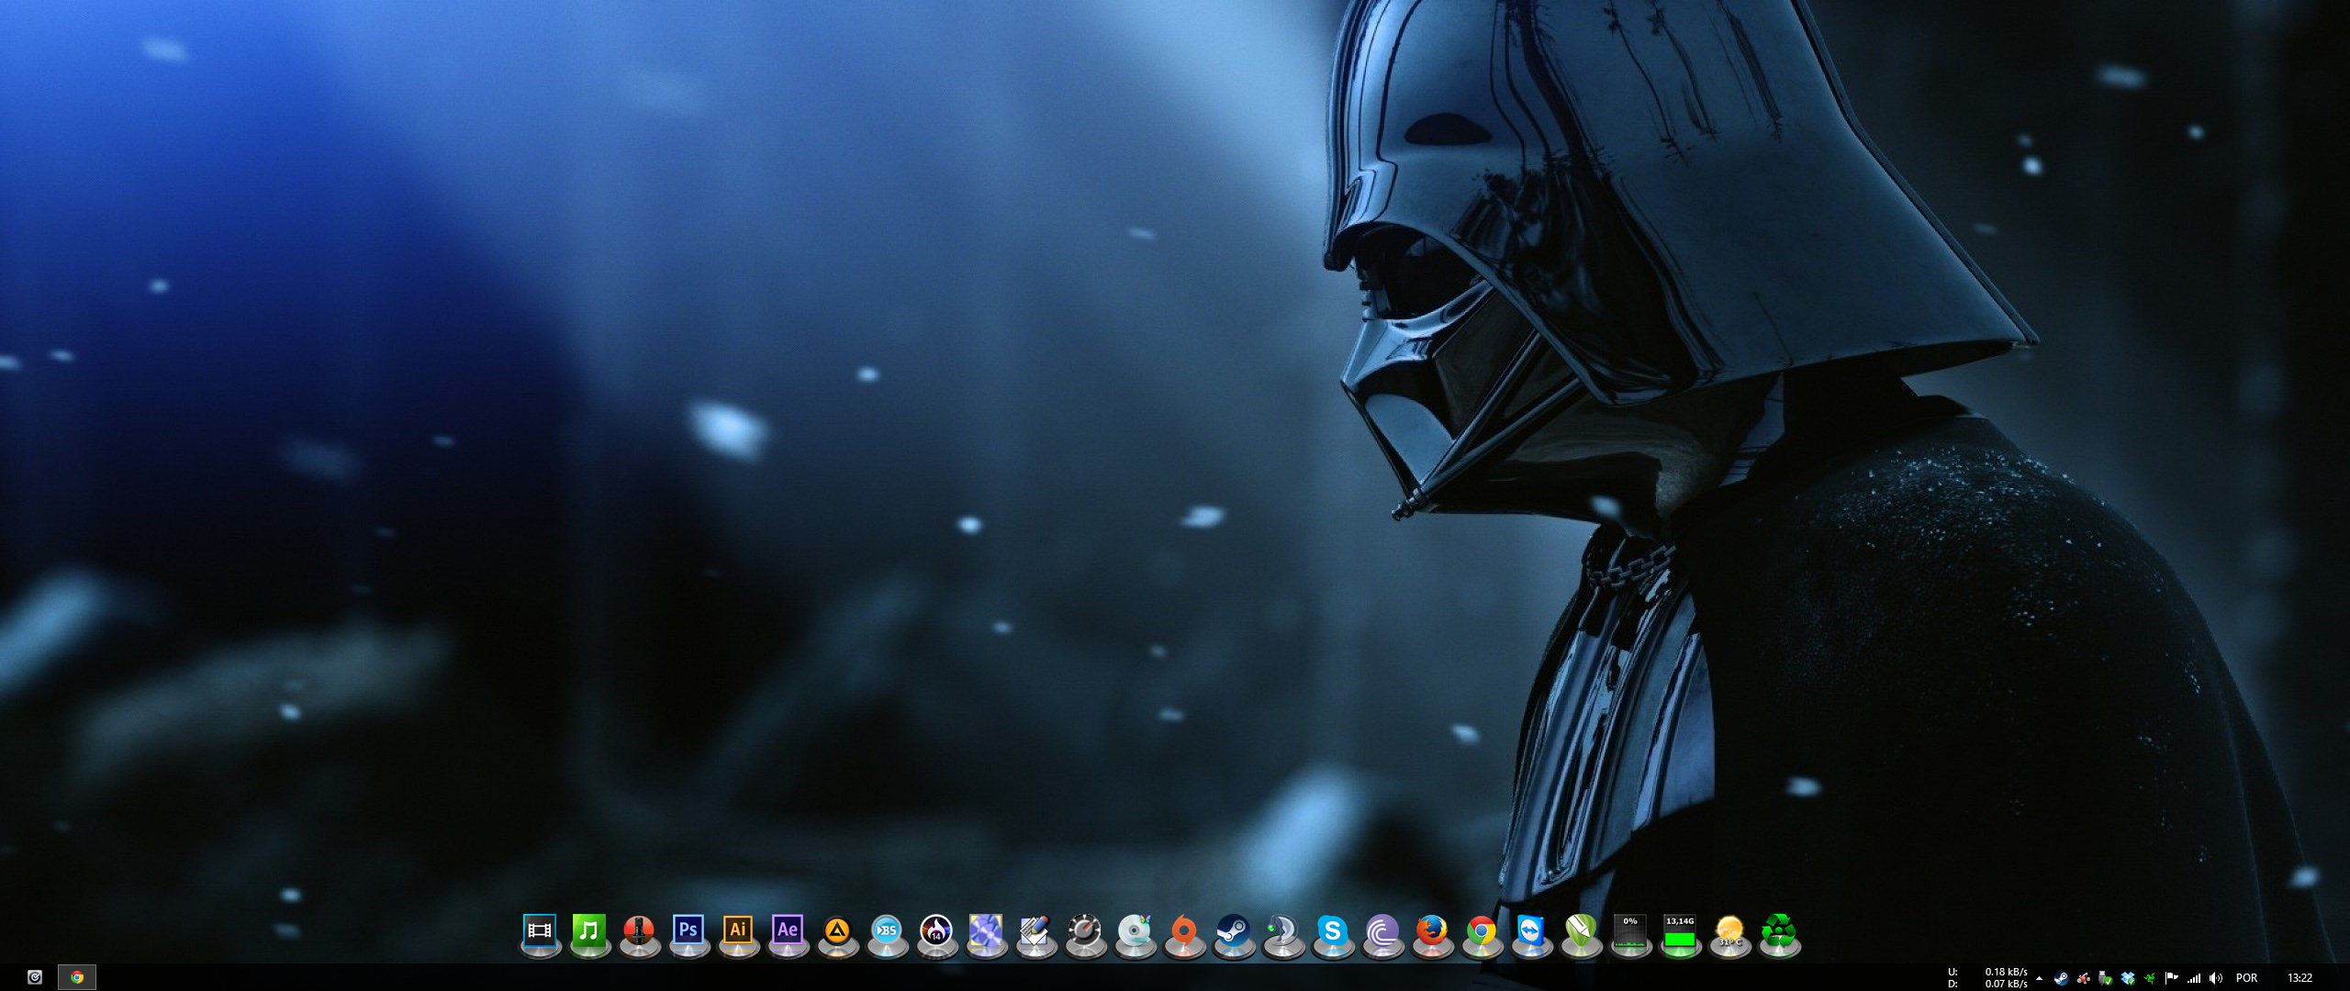Open the 13:22 clock on the taskbar
The width and height of the screenshot is (2350, 991).
(2300, 978)
